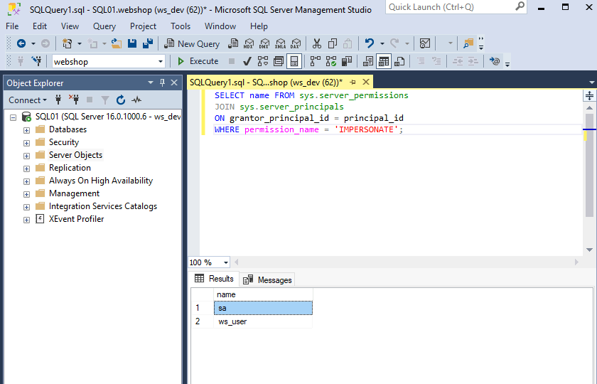597x384 pixels.
Task: Open the webshop database dropdown
Action: (x=161, y=61)
